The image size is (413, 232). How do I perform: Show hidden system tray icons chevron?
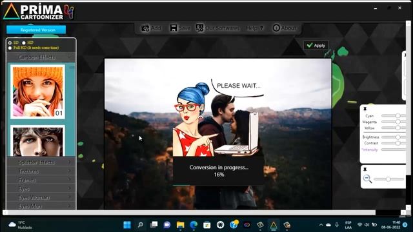click(x=321, y=225)
